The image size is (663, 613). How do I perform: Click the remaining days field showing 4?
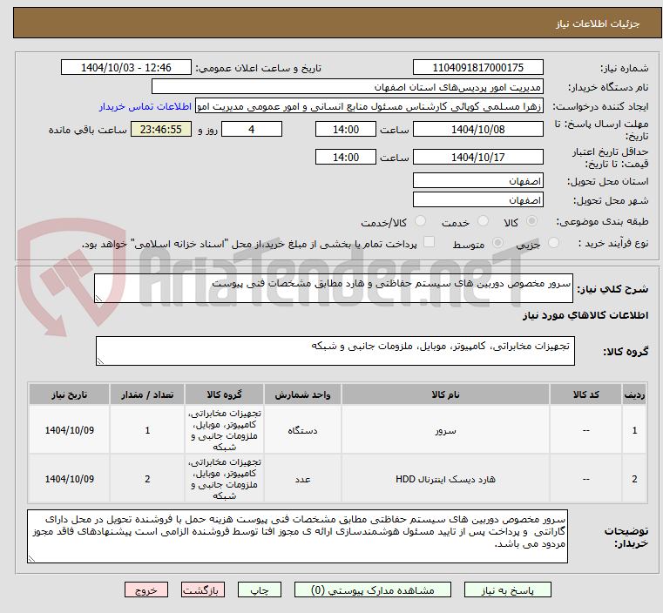click(252, 129)
